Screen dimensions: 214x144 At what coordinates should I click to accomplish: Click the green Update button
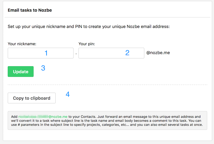(x=21, y=72)
